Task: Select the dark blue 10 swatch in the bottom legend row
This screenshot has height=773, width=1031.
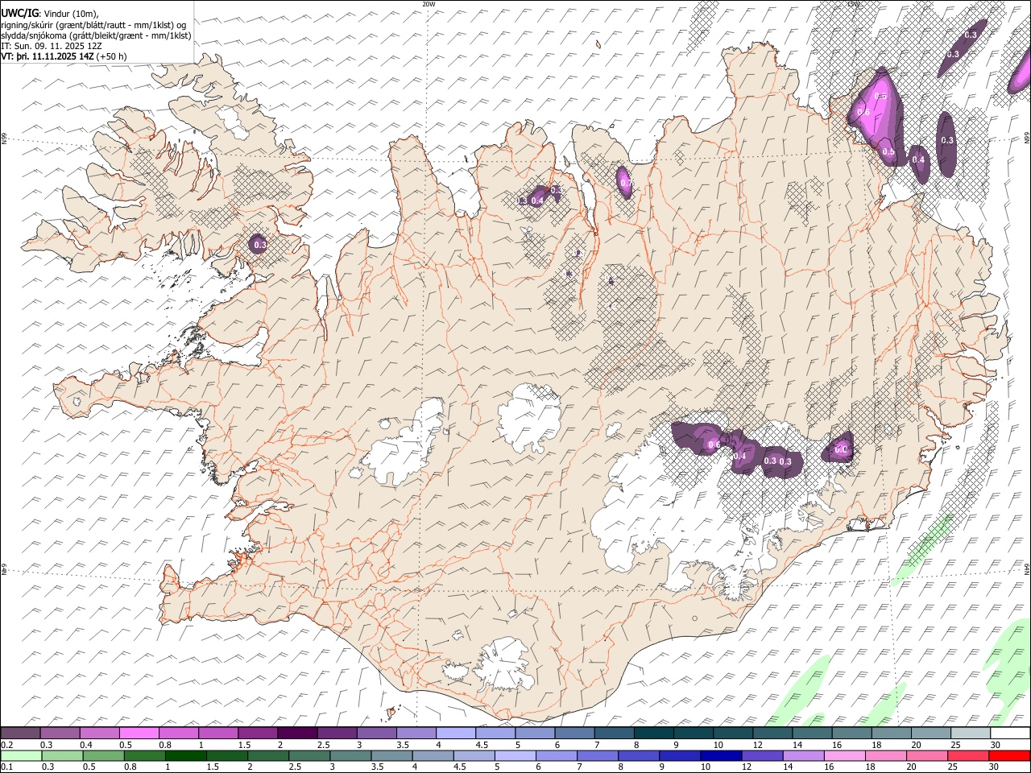Action: click(720, 755)
